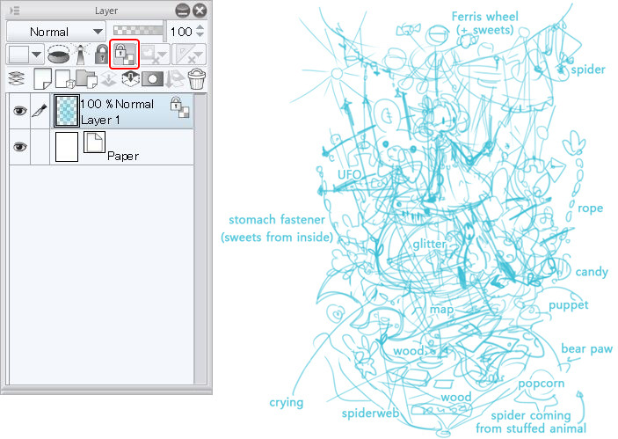Click the opacity value field showing 100
Image resolution: width=618 pixels, height=439 pixels.
point(180,32)
